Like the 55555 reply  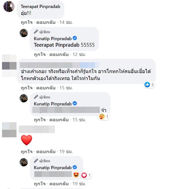click(40, 54)
